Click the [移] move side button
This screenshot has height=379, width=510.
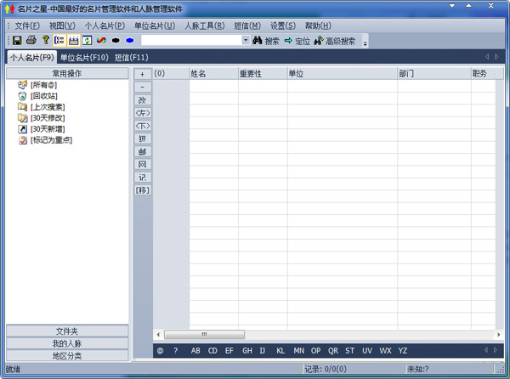coord(143,190)
